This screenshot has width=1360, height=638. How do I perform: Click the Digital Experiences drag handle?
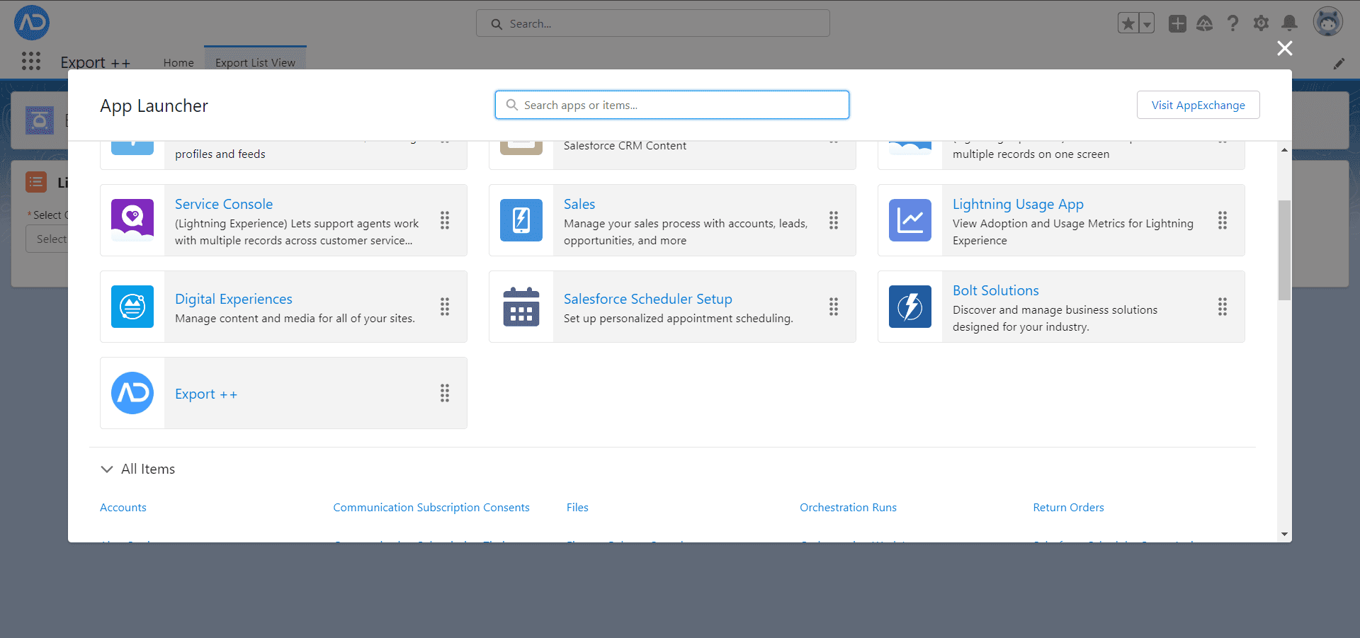point(445,307)
